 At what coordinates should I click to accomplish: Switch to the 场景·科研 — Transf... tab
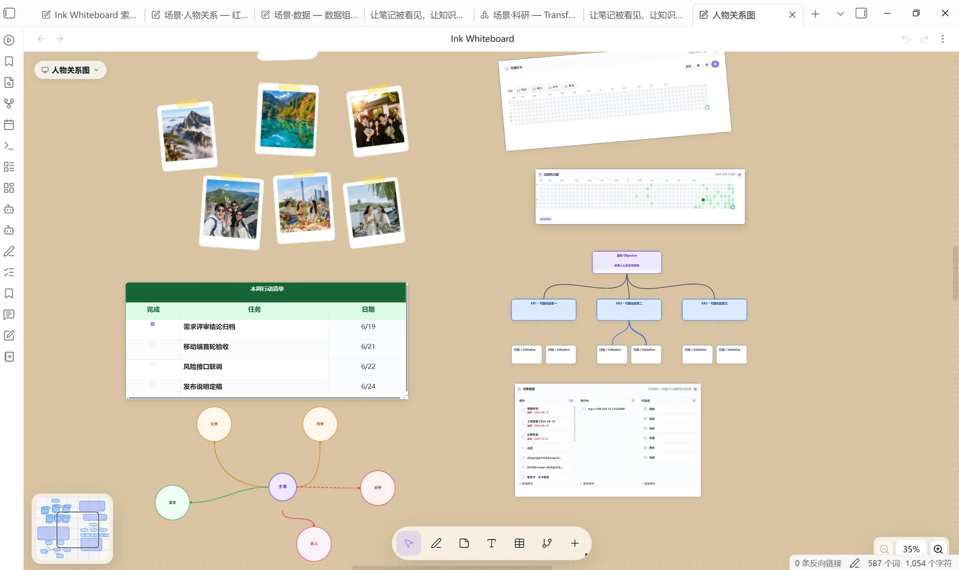(x=528, y=15)
